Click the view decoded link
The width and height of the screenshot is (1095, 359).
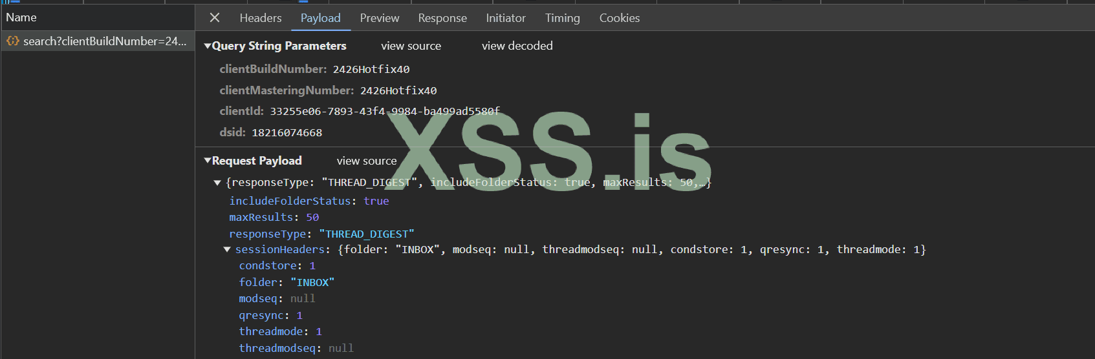tap(517, 46)
